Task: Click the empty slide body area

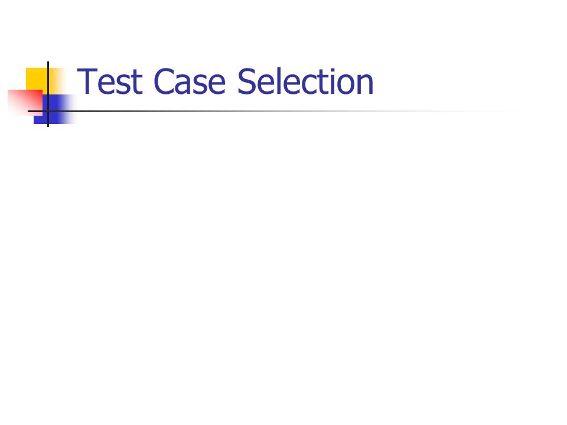Action: click(x=283, y=267)
